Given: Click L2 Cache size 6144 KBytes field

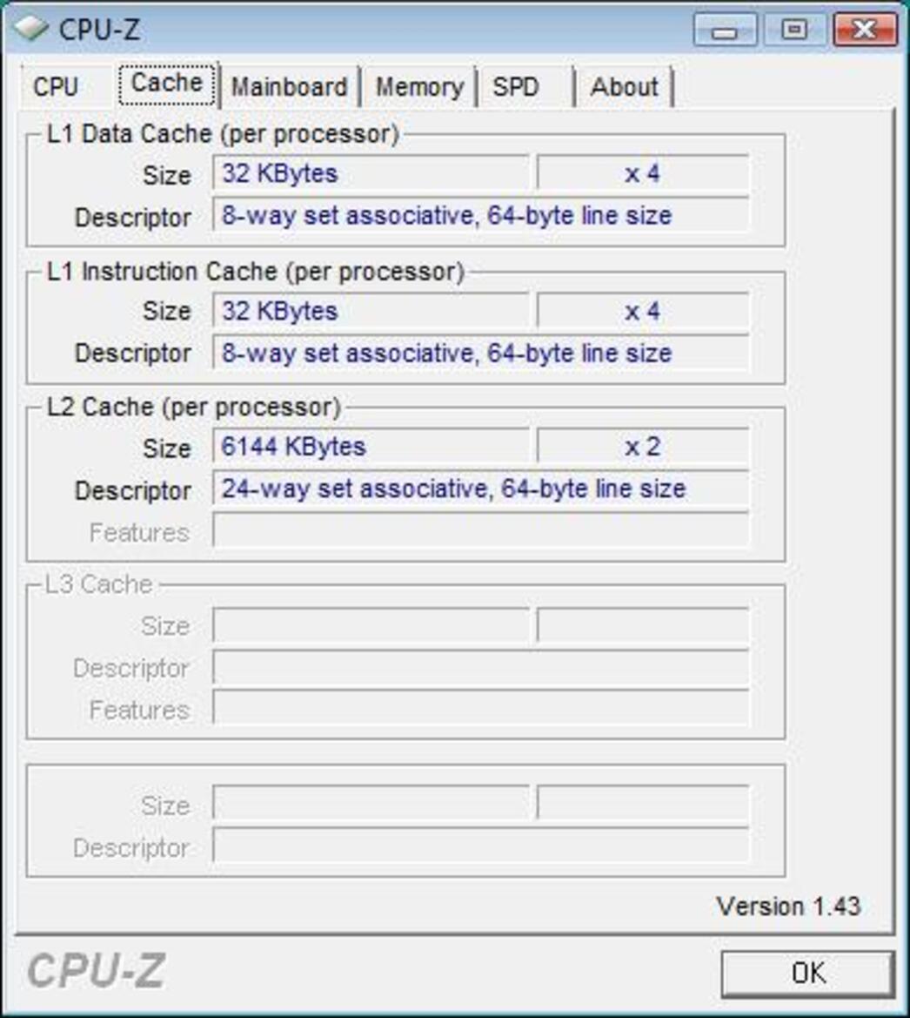Looking at the screenshot, I should click(371, 447).
